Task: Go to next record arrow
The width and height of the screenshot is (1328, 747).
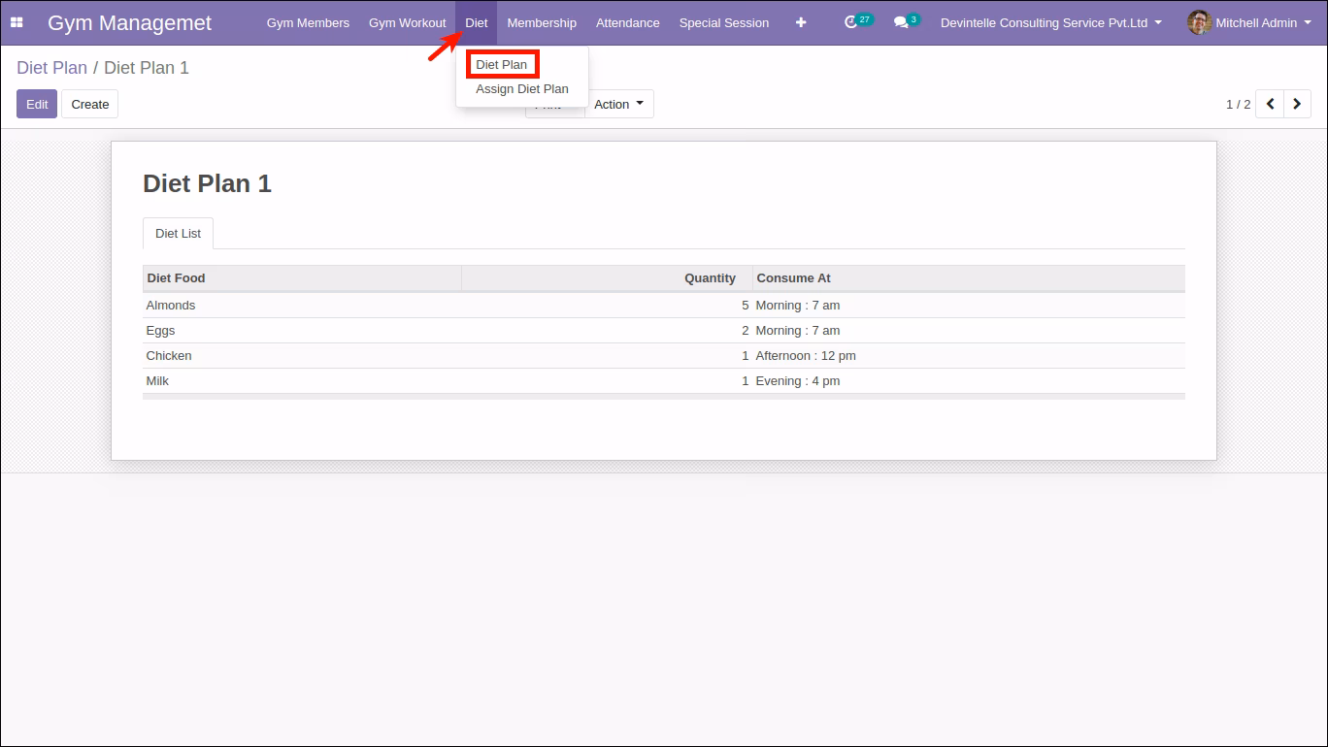Action: (1298, 104)
